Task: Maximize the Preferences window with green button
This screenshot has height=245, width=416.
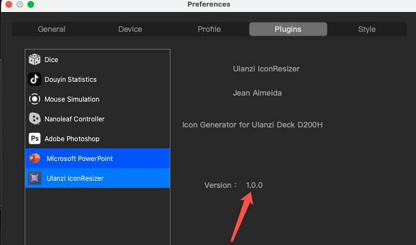Action: click(x=31, y=4)
